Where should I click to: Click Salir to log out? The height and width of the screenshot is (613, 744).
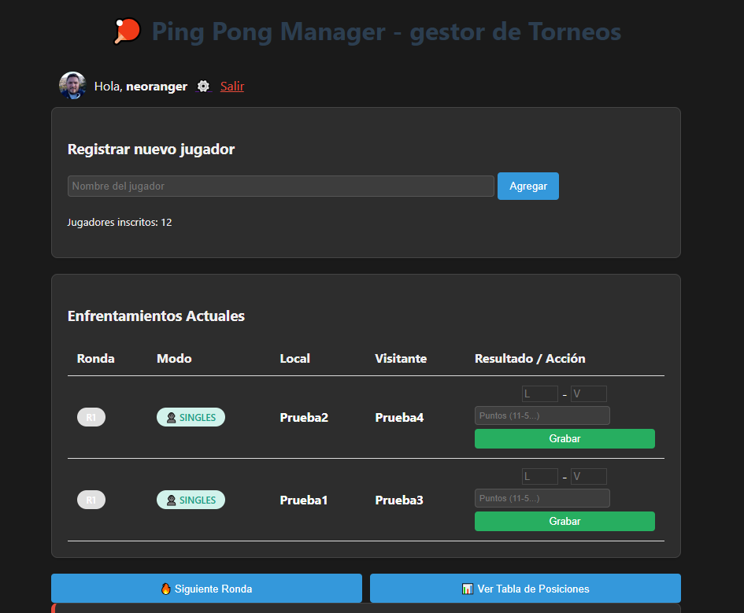point(231,87)
